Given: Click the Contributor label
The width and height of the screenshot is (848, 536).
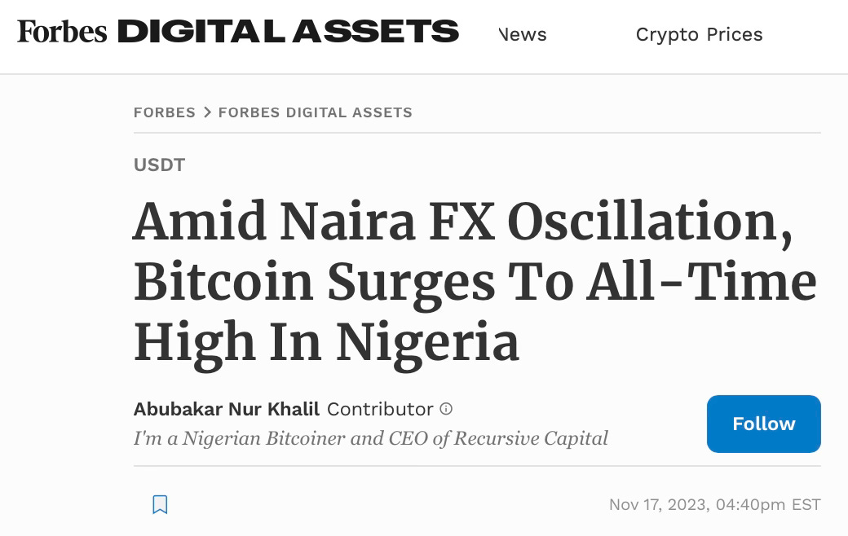Looking at the screenshot, I should coord(380,409).
